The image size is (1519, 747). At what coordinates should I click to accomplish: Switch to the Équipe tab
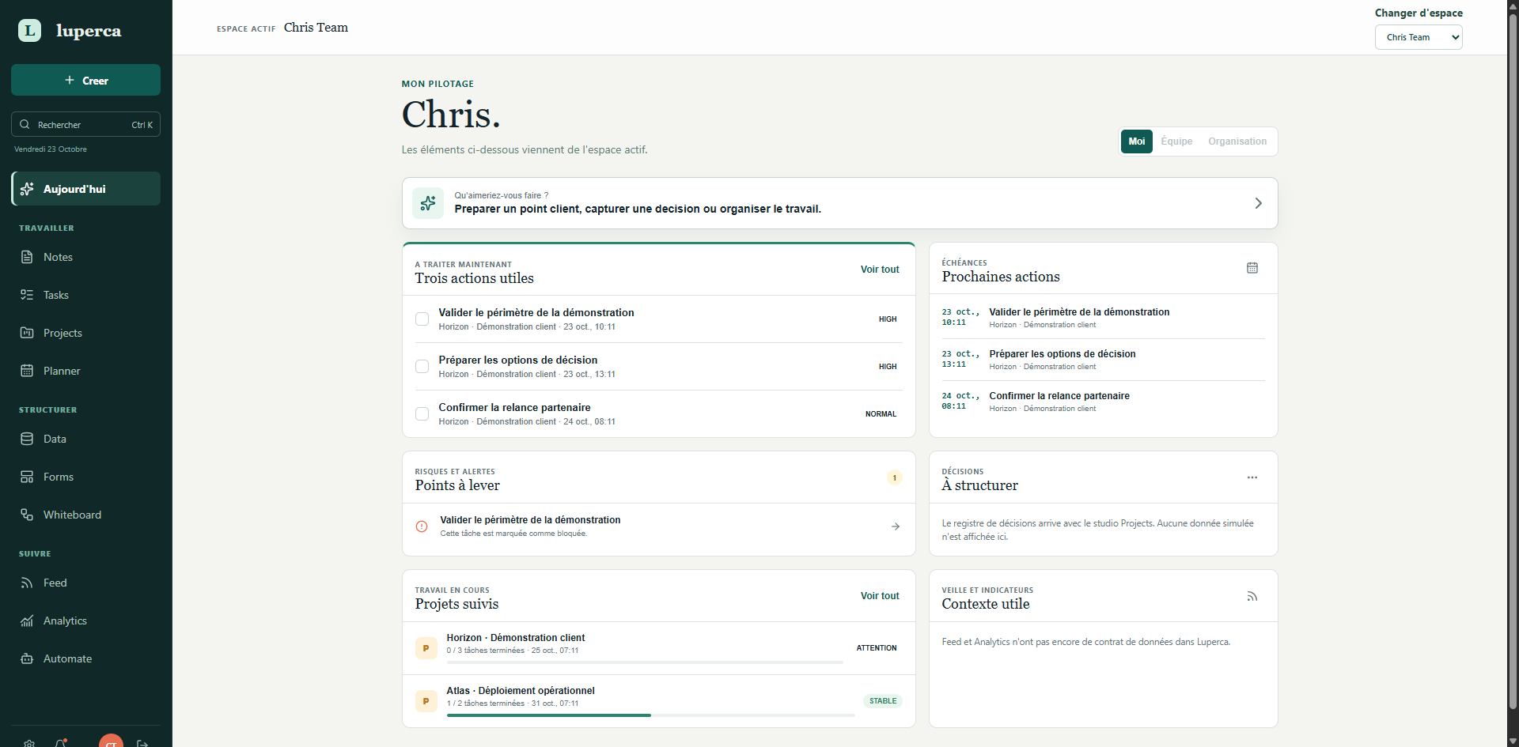(x=1176, y=141)
